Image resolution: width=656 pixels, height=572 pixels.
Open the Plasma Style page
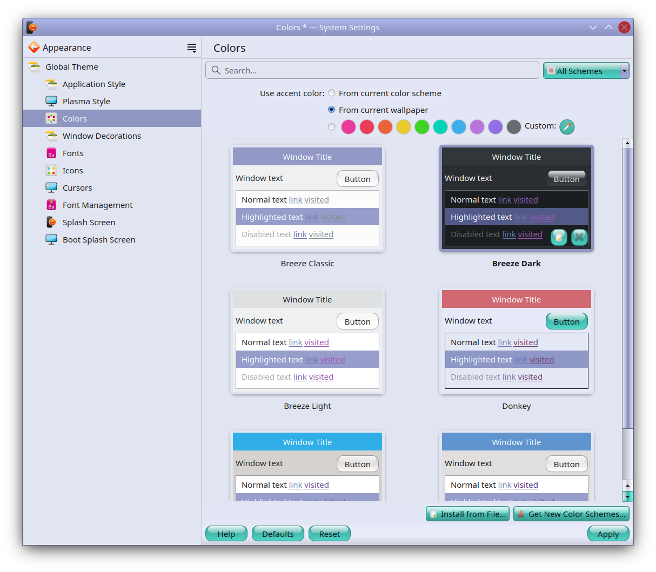112,102
